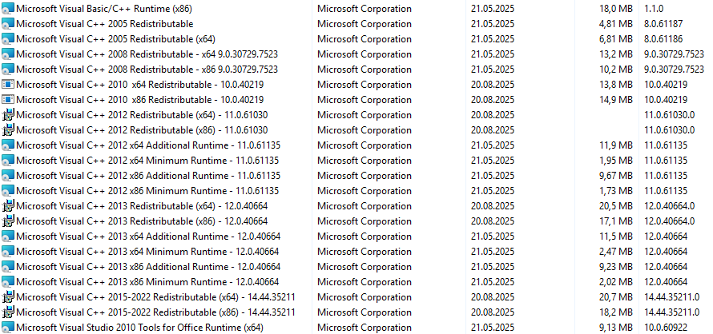Select Visual C++ 2012 x86 Minimum Runtime entry
The image size is (713, 334).
(x=147, y=191)
